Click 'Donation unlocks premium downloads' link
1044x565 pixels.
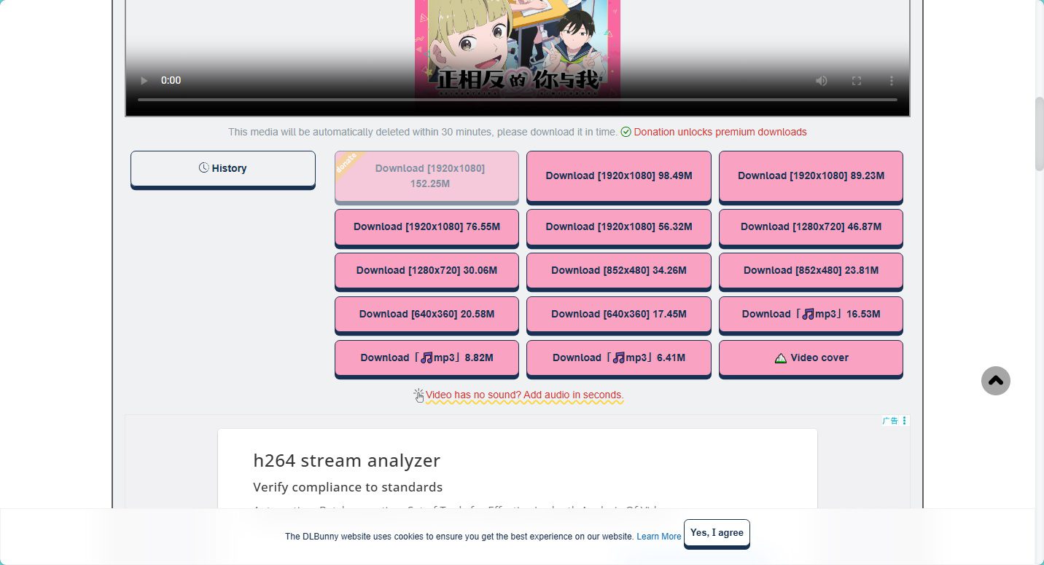point(720,132)
